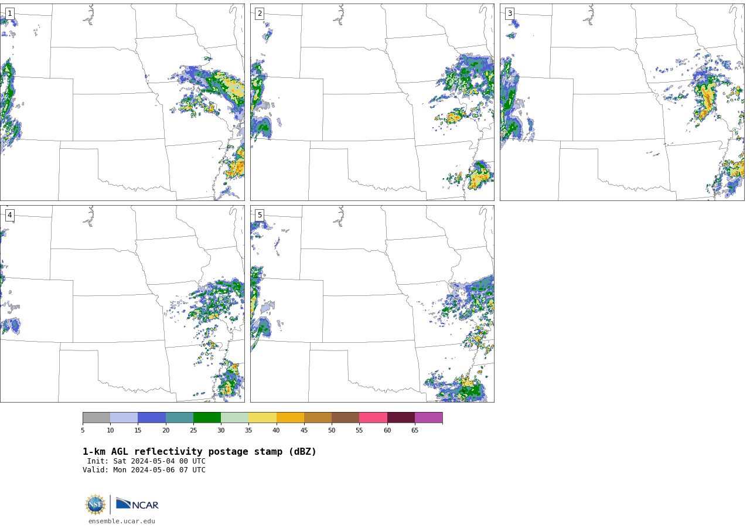
Task: Select the light blue 10-15 dBZ swatch
Action: tap(124, 418)
